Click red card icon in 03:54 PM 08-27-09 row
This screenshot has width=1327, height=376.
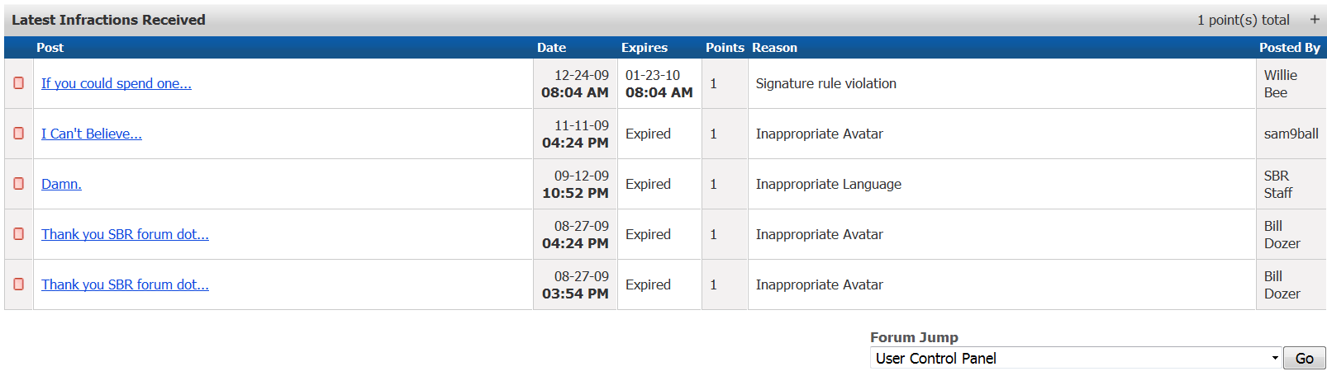click(x=19, y=284)
